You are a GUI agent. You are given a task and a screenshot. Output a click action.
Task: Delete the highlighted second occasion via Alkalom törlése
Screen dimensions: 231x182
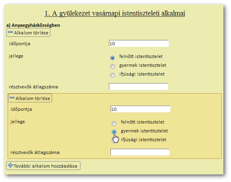(30, 98)
